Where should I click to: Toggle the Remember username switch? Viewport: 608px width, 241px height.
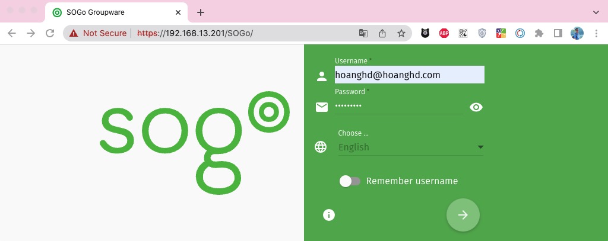click(350, 181)
